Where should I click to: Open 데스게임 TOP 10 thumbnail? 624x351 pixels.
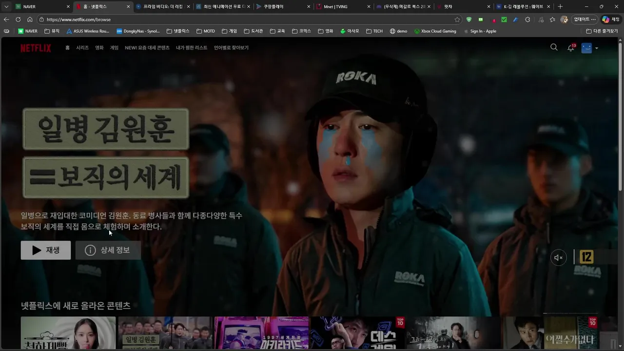[x=358, y=333]
